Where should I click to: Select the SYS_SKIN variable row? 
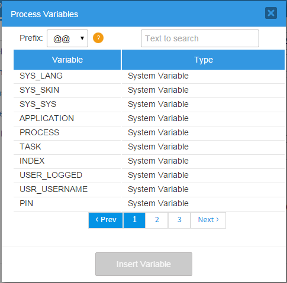[149, 90]
